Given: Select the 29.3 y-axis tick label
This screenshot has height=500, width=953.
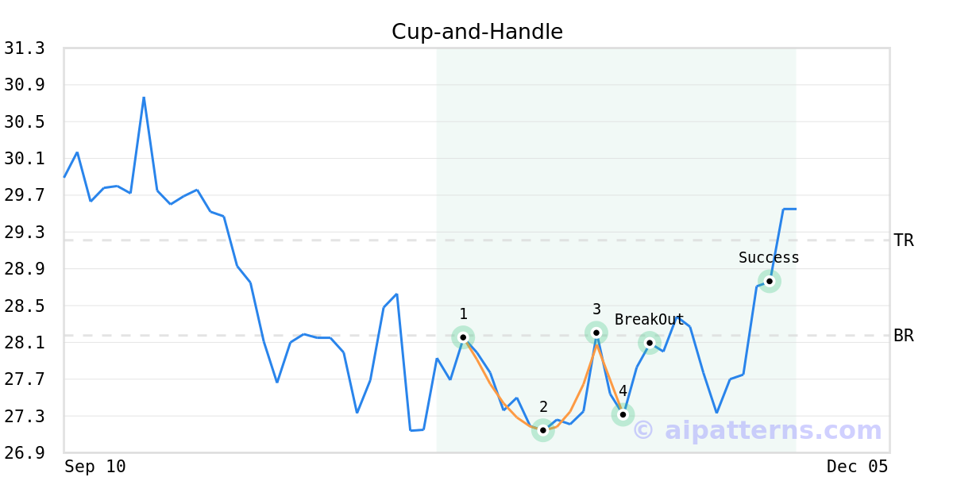Looking at the screenshot, I should pos(24,233).
